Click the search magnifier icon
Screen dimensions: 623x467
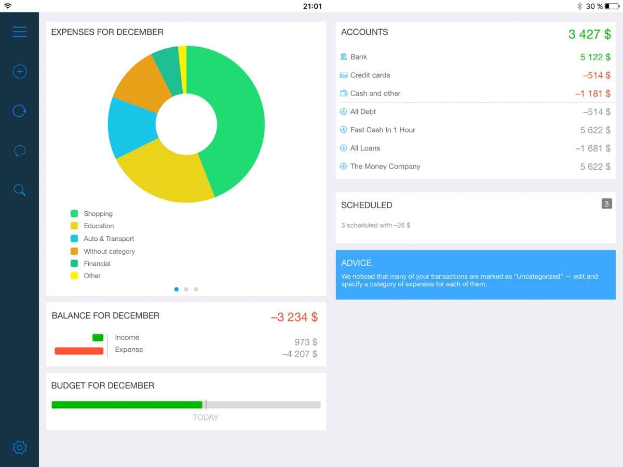(x=19, y=190)
